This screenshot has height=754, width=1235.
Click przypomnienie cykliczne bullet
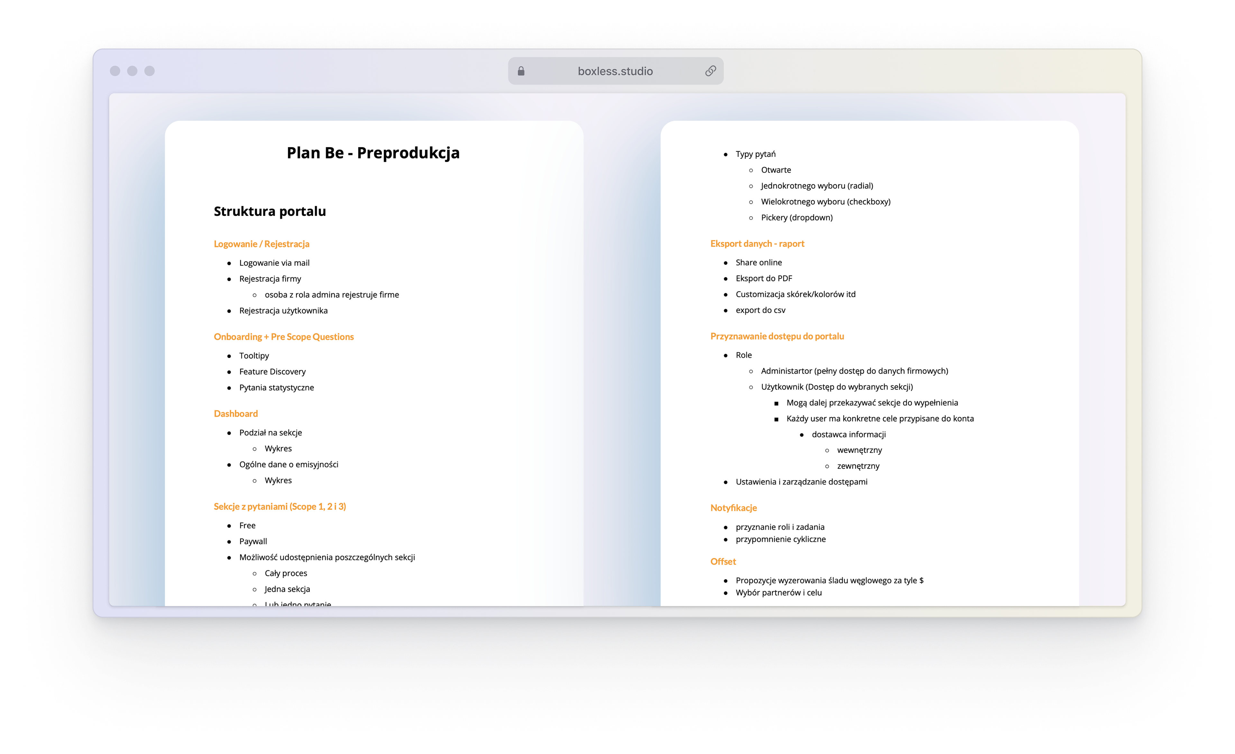click(x=780, y=539)
